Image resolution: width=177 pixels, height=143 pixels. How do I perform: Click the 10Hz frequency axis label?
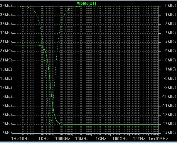[x=25, y=139]
